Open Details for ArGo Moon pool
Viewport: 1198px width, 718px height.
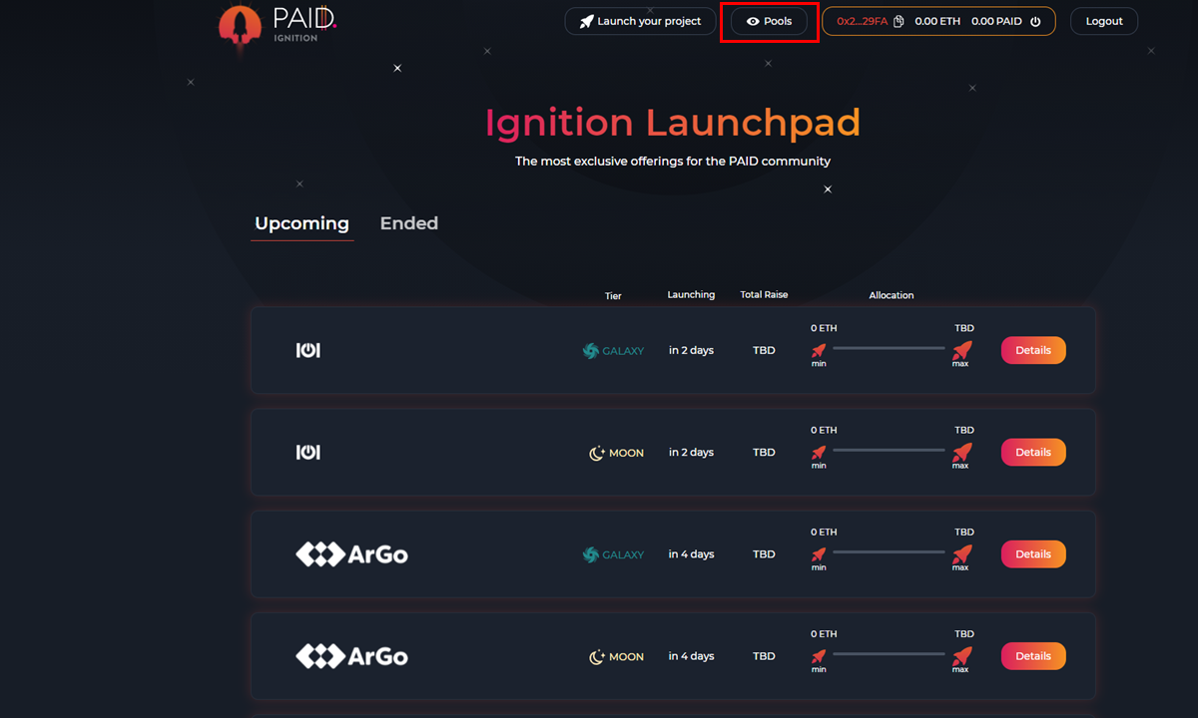point(1033,655)
